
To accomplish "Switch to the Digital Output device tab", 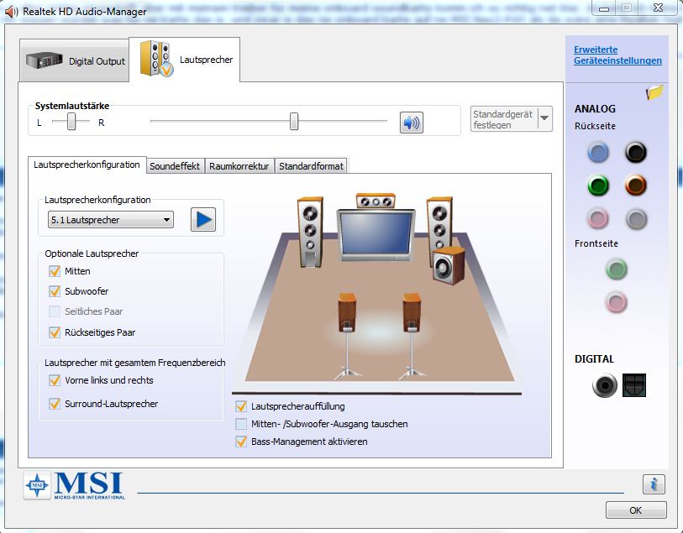I will point(75,60).
